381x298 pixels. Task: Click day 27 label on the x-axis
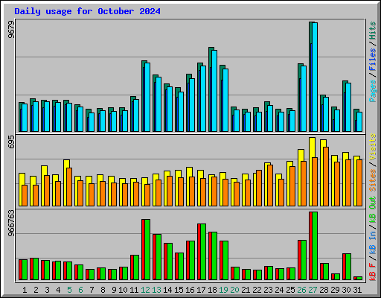pyautogui.click(x=313, y=290)
